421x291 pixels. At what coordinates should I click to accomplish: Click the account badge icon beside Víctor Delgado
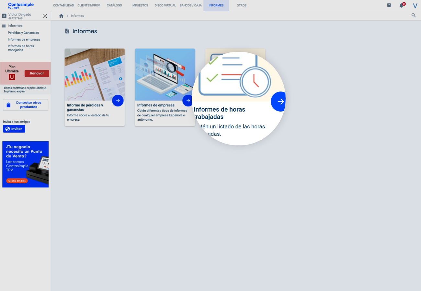(4, 16)
